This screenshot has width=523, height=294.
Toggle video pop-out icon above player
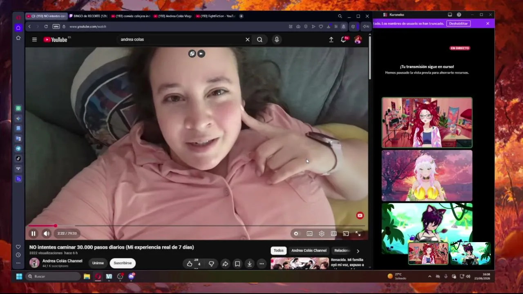pyautogui.click(x=192, y=53)
